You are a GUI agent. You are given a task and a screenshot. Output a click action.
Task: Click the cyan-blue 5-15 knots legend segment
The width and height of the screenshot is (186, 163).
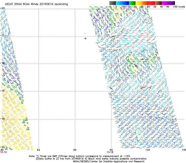pos(122,3)
